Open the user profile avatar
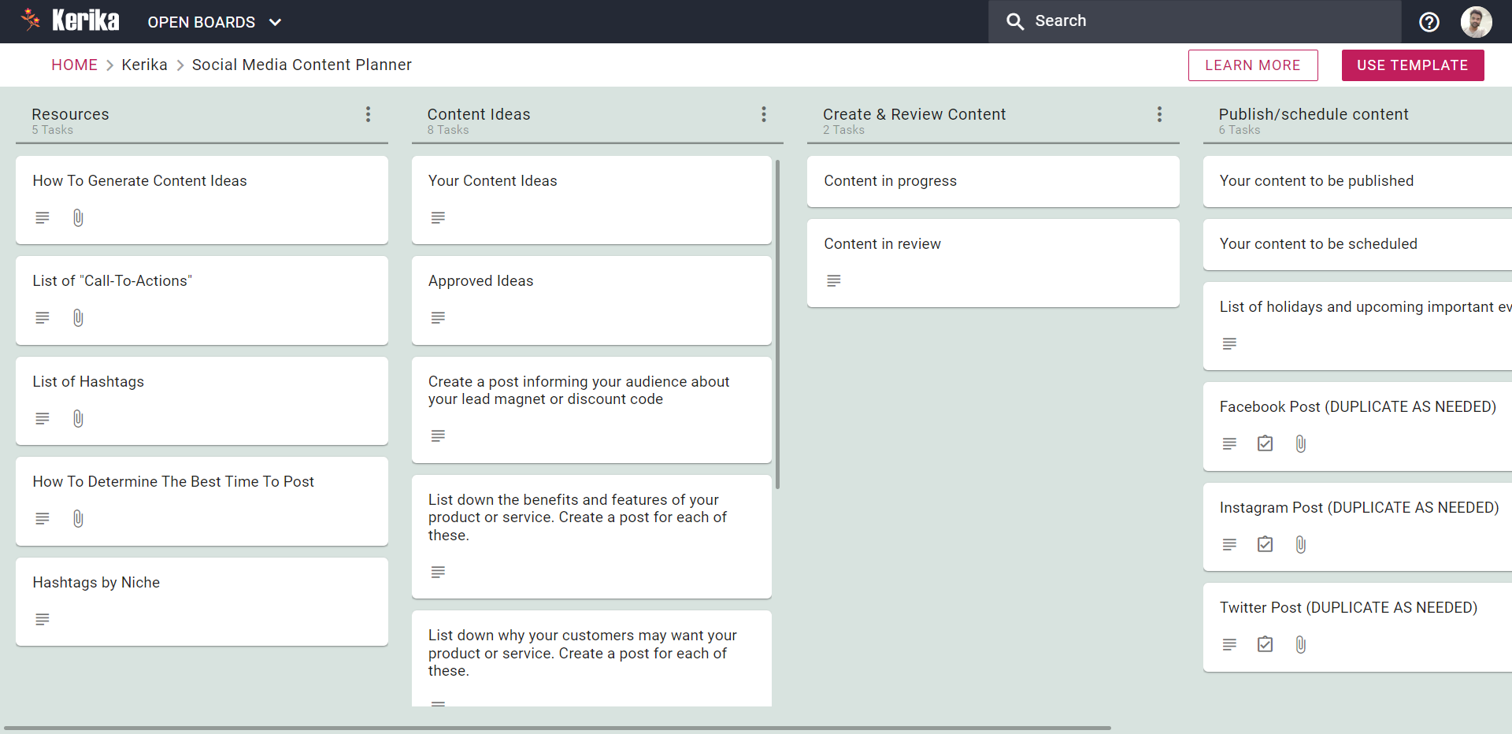 tap(1476, 22)
